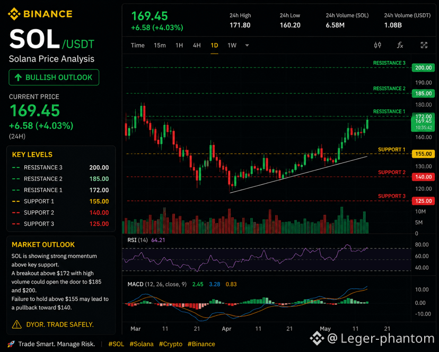The image size is (439, 352).
Task: Click the SUPPORT 2 chart label
Action: [x=392, y=173]
